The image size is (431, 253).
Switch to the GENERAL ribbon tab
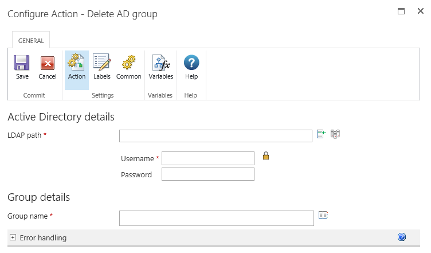tap(31, 41)
